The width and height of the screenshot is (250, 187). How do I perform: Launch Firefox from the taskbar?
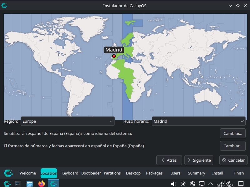point(42,184)
